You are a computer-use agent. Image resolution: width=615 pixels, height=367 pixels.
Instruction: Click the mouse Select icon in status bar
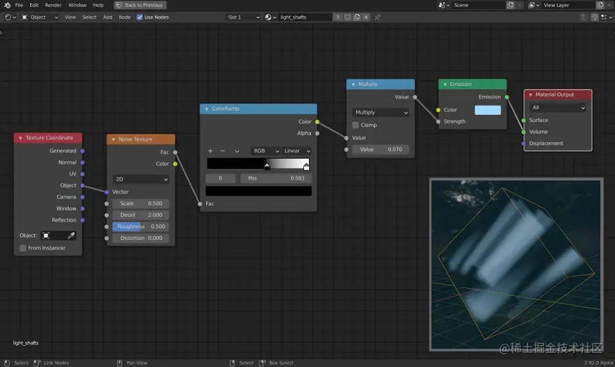click(x=7, y=363)
